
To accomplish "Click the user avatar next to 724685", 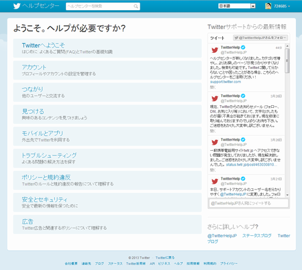I will coord(268,6).
